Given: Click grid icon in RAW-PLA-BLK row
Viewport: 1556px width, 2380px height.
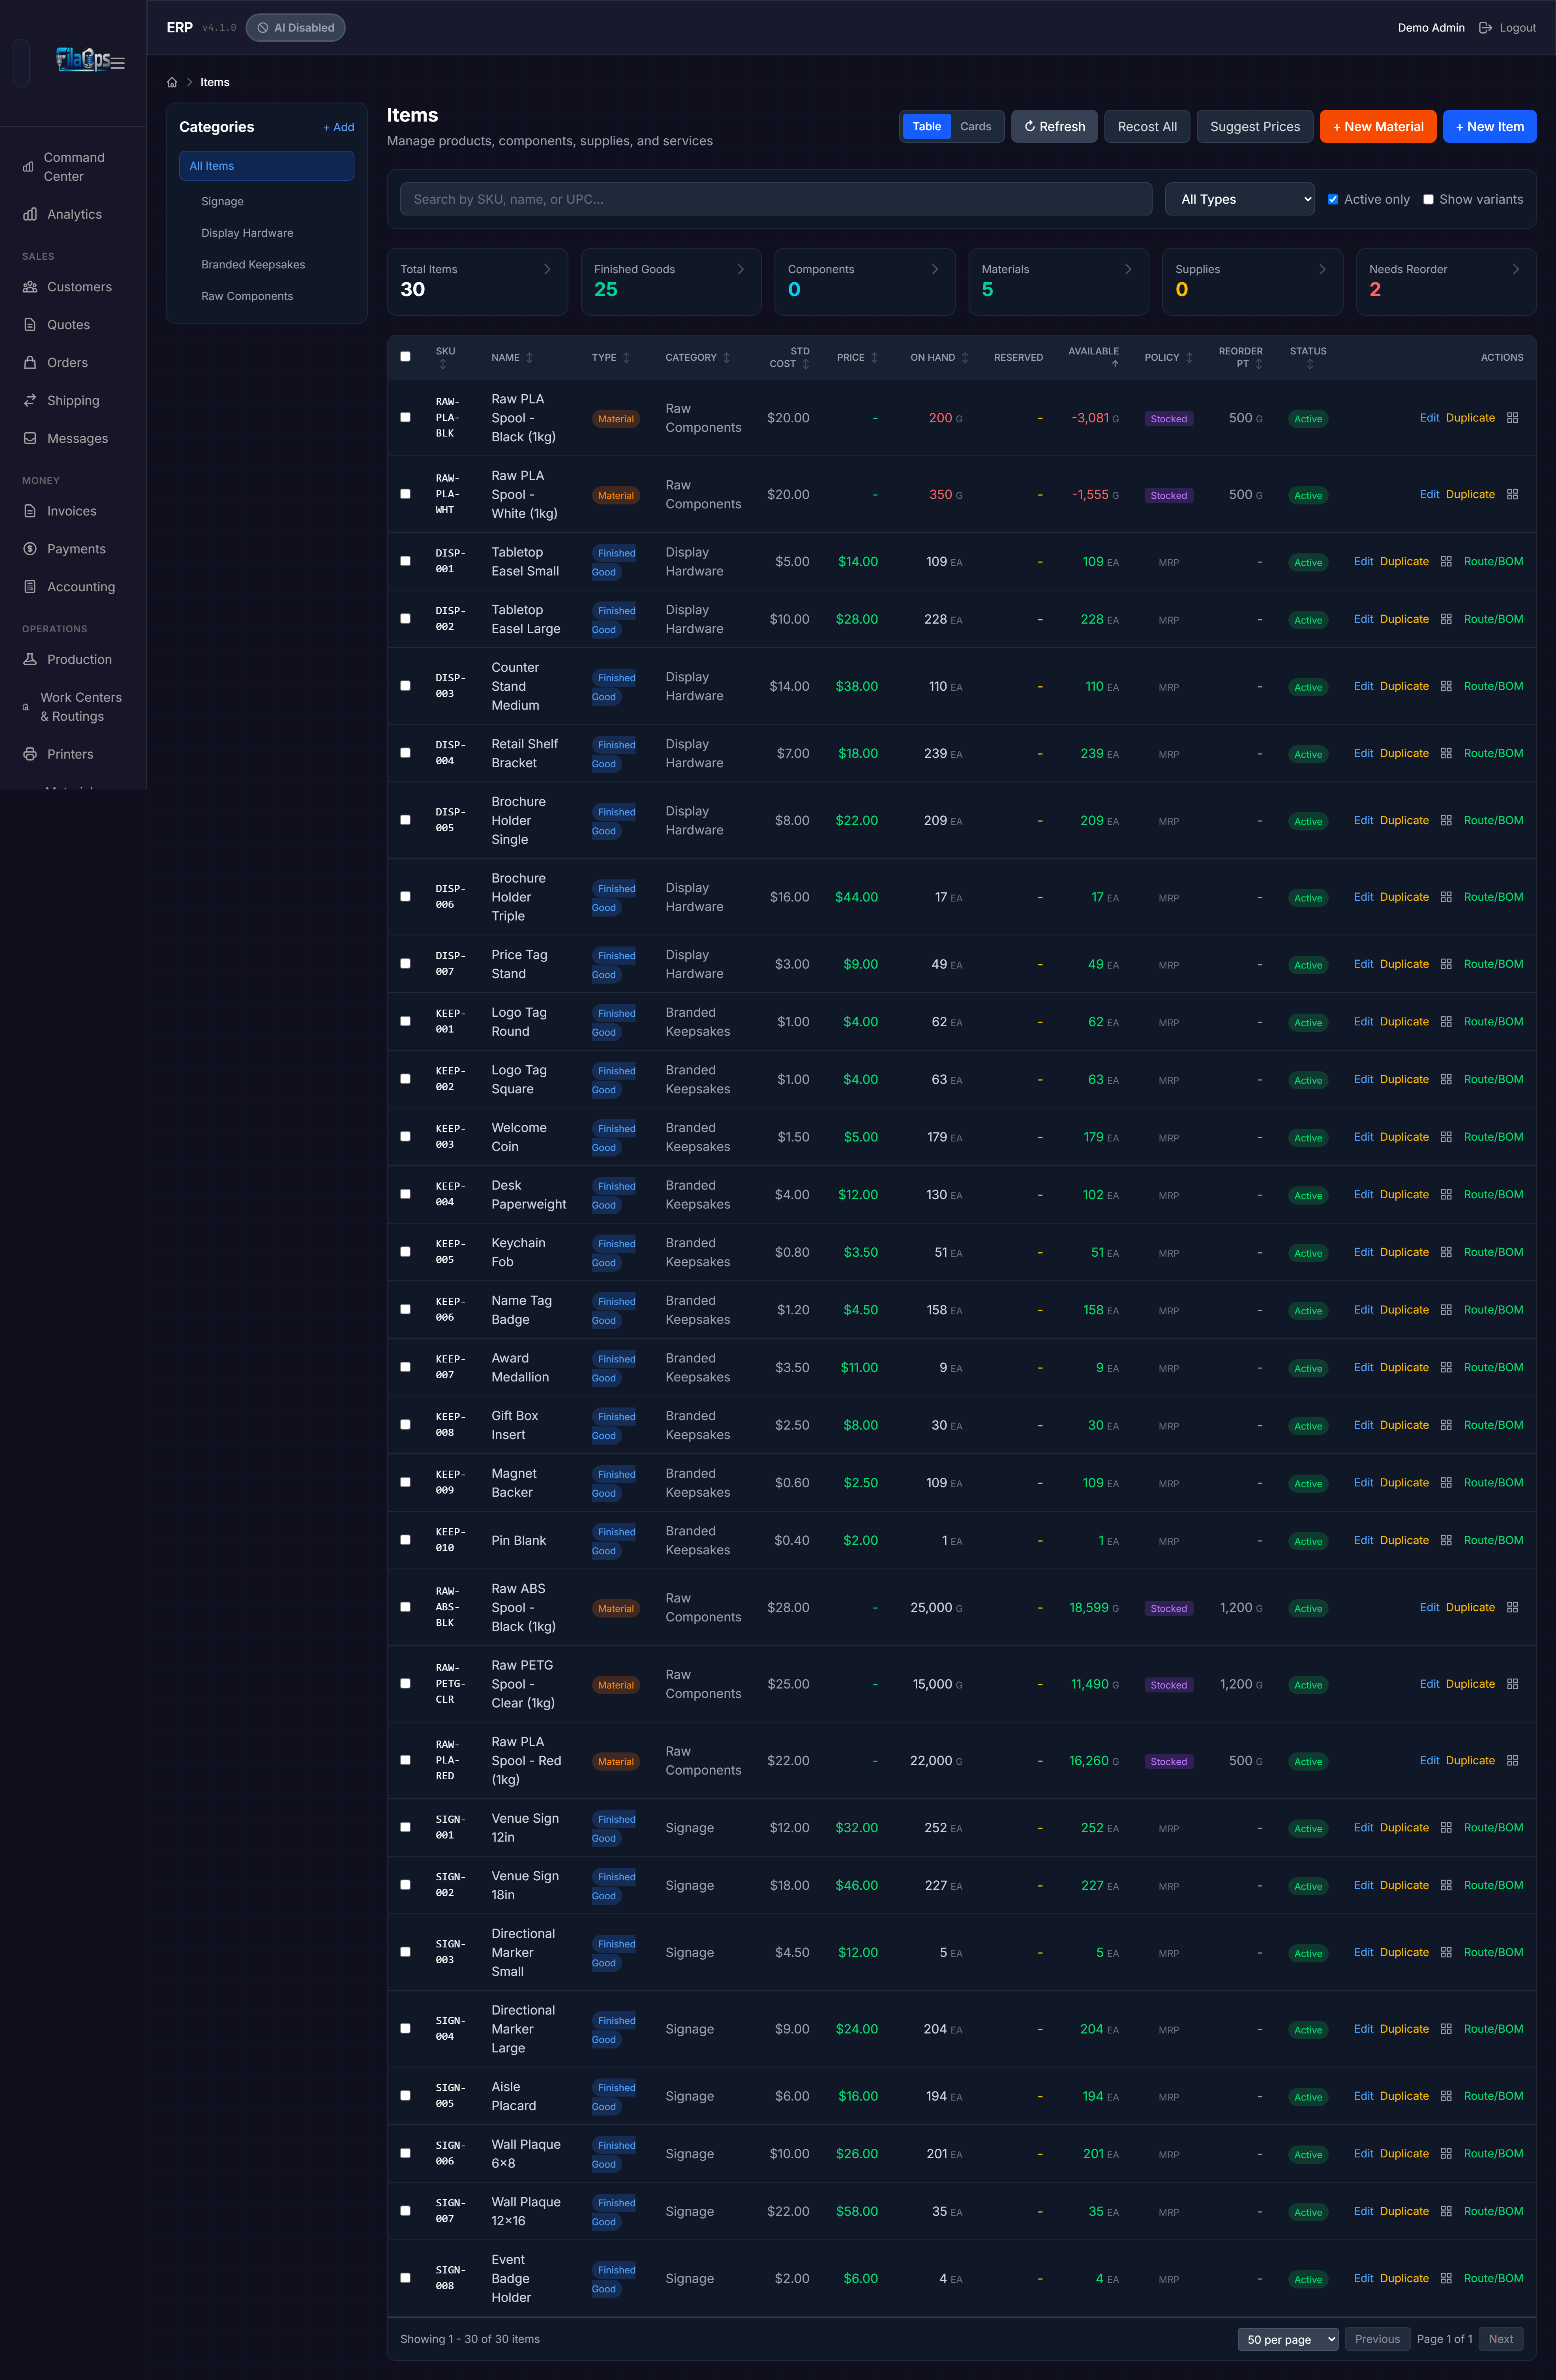Looking at the screenshot, I should pos(1512,418).
